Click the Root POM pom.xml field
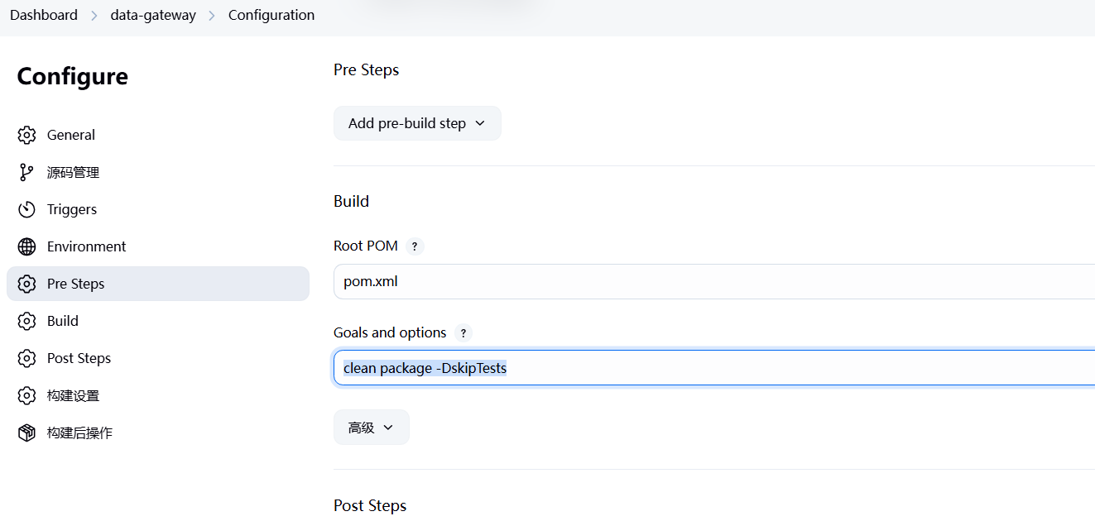 (714, 281)
